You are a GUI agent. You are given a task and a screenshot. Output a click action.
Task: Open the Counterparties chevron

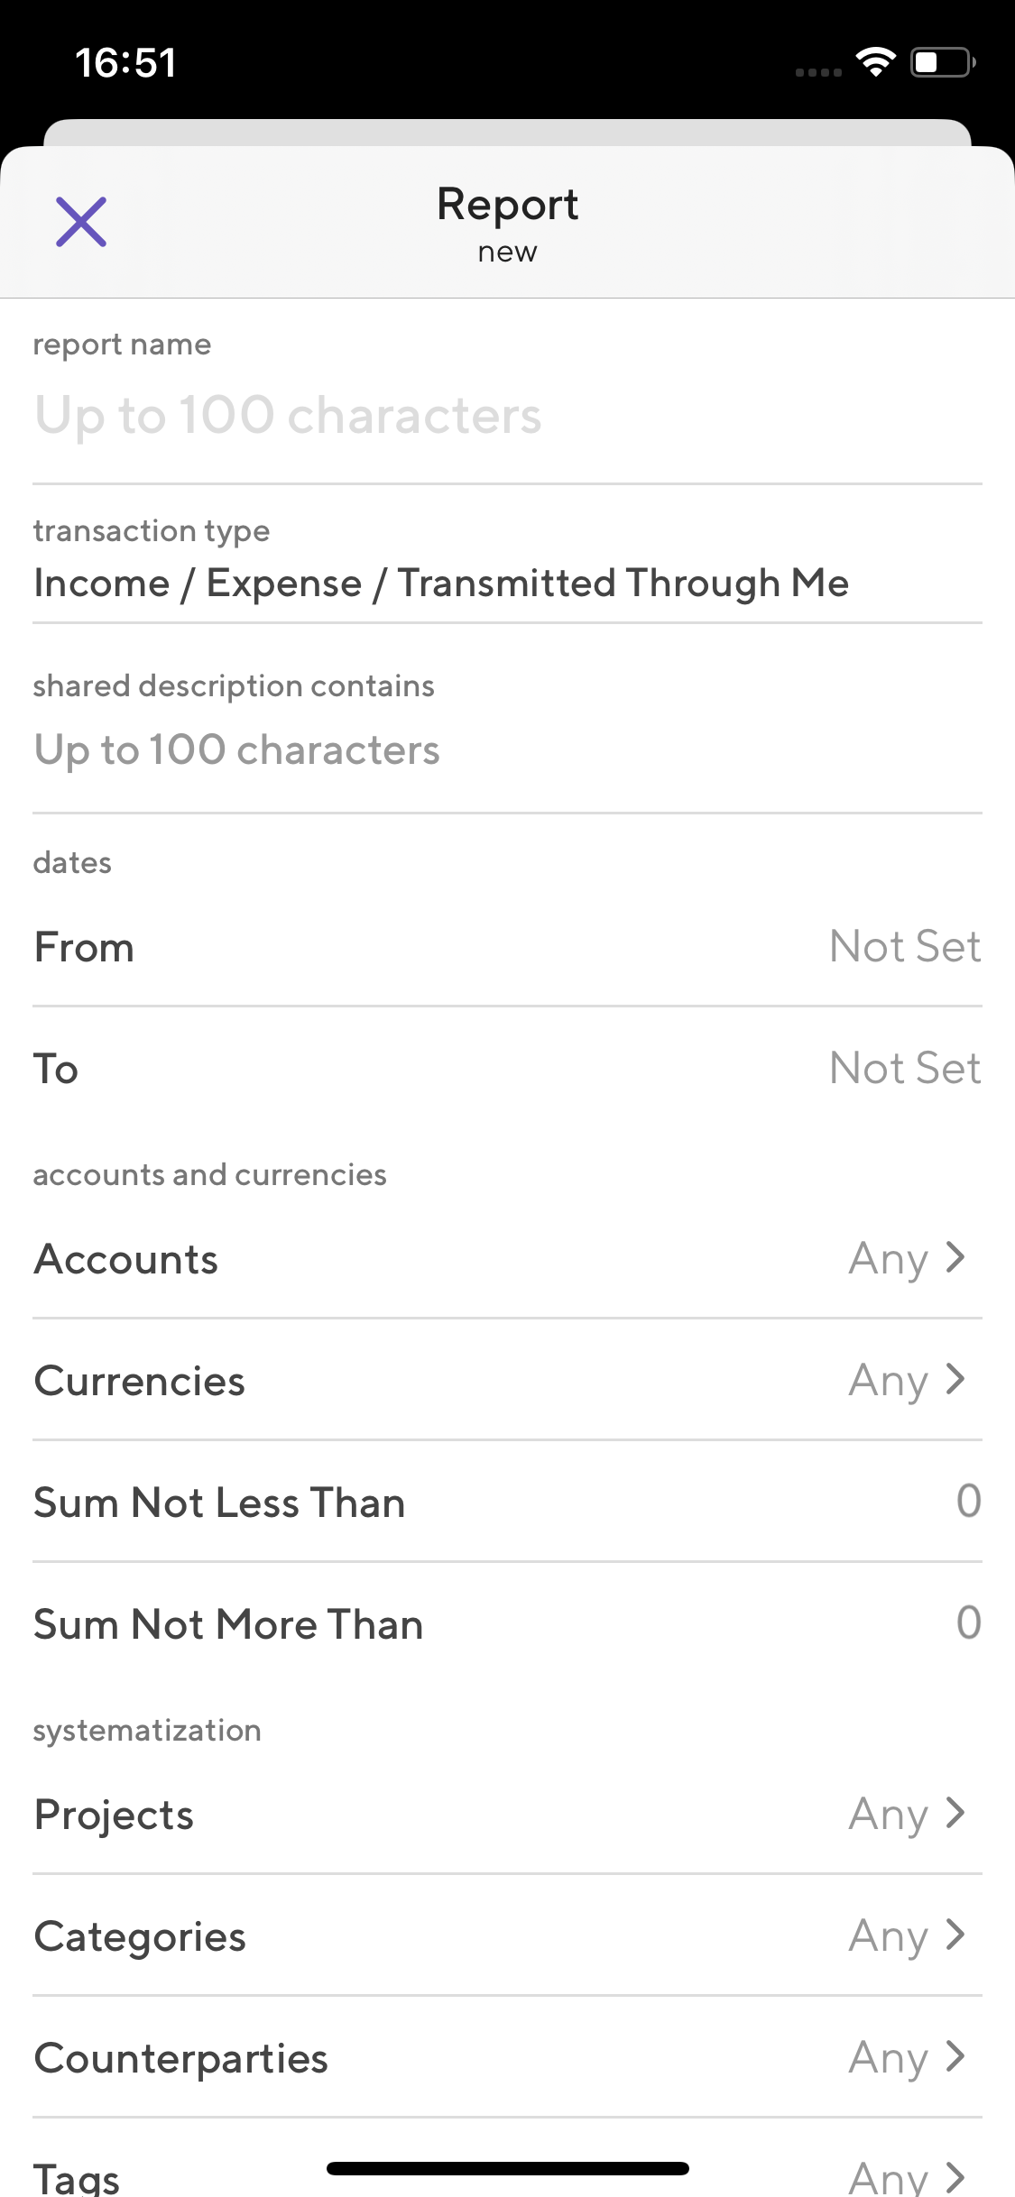coord(955,2057)
